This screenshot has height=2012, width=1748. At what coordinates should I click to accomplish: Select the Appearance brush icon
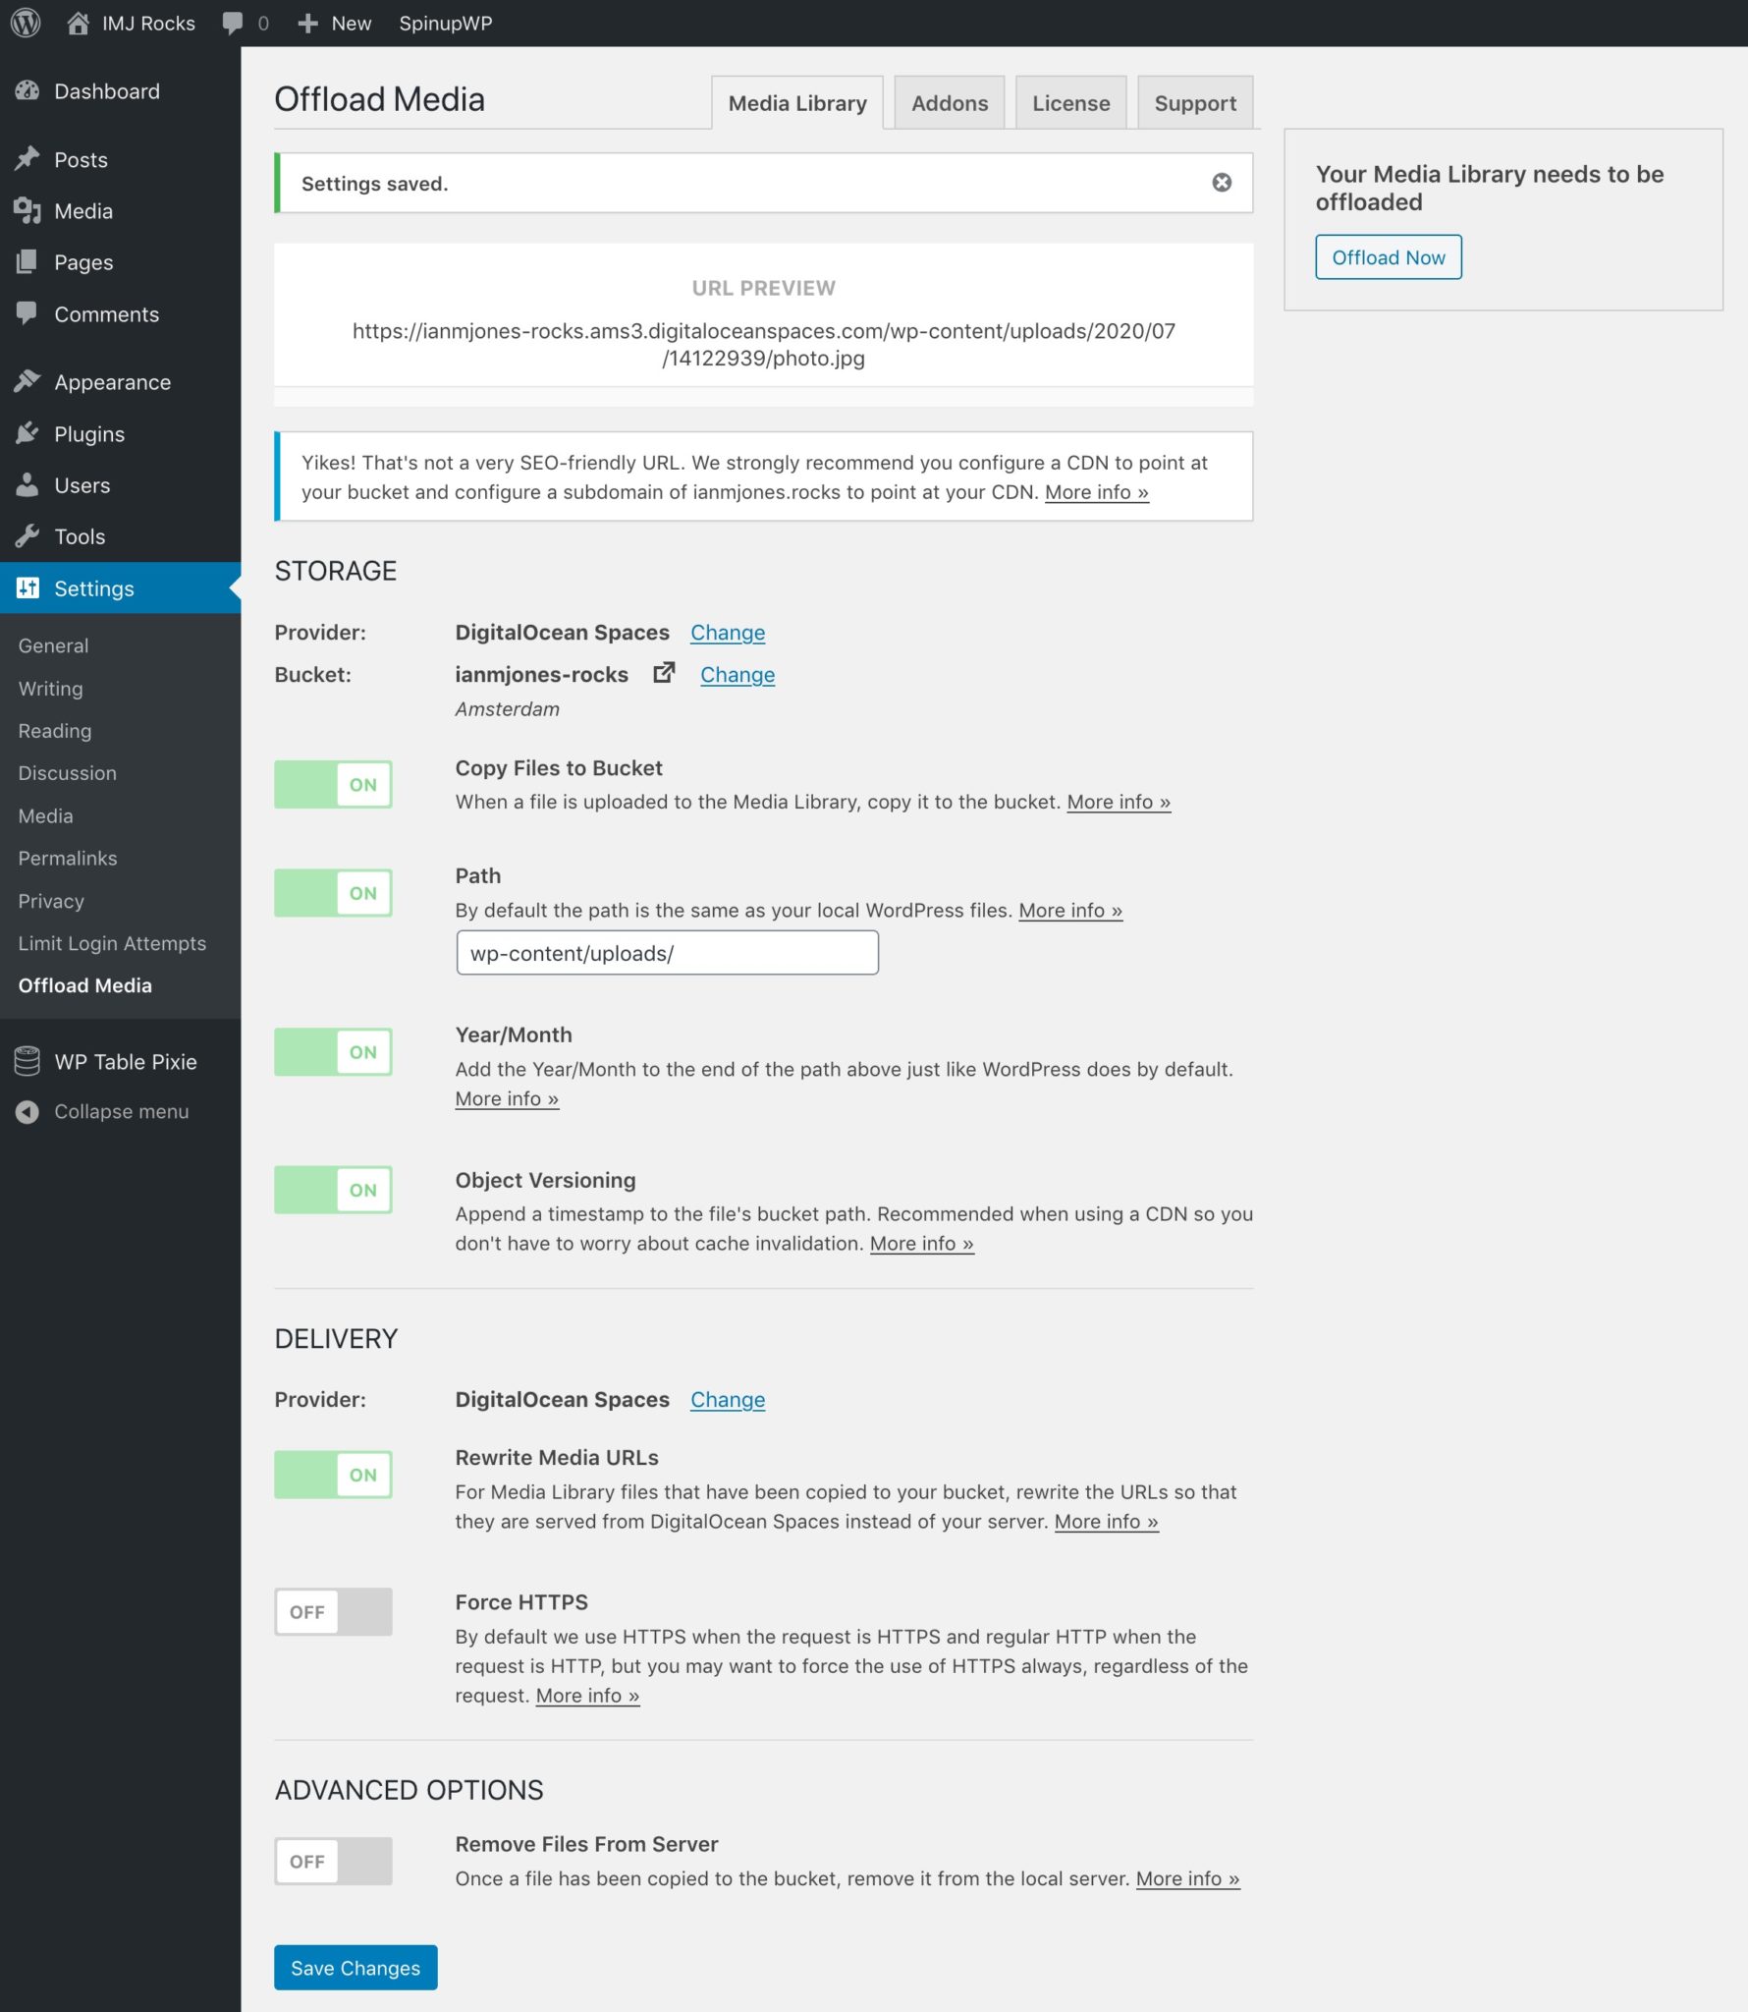click(28, 381)
